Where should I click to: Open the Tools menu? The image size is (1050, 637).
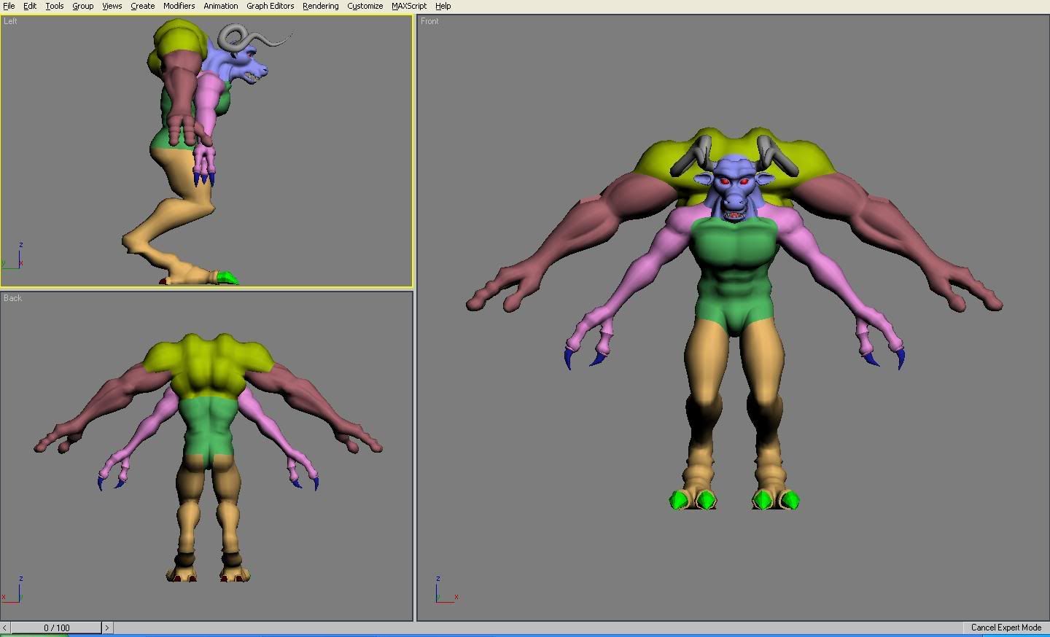click(x=55, y=6)
